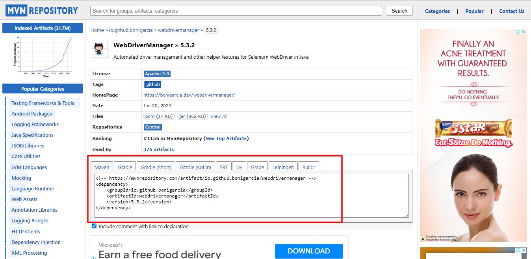Focus the search groups and artifacts field

click(x=236, y=11)
